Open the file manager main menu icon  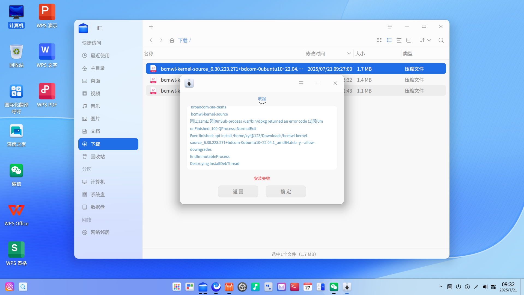click(389, 26)
